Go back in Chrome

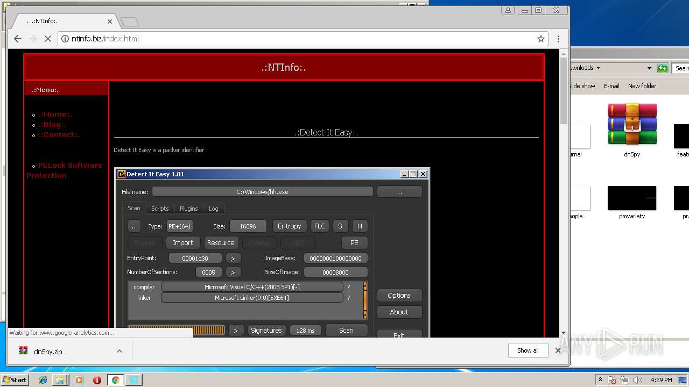[18, 39]
